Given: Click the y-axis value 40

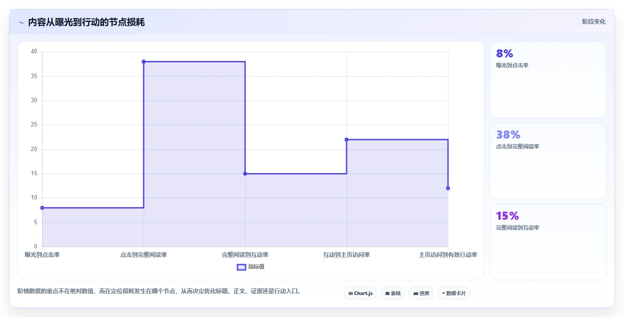Looking at the screenshot, I should (x=34, y=52).
